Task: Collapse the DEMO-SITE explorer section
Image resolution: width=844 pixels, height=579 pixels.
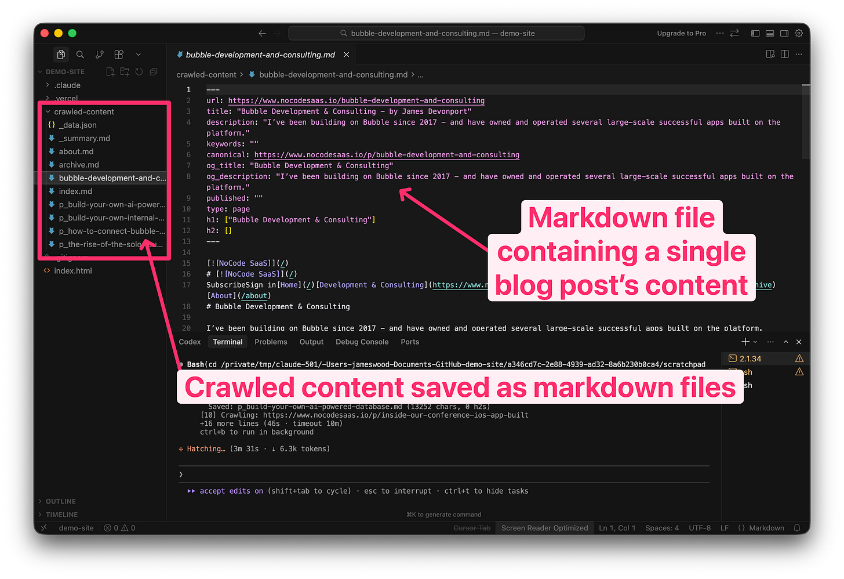Action: (65, 72)
